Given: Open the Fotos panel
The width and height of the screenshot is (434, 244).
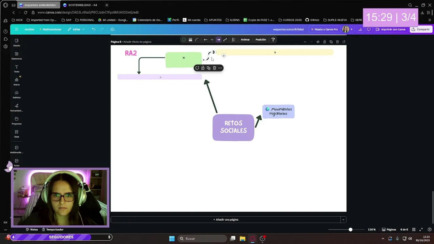Looking at the screenshot, I should (x=17, y=162).
